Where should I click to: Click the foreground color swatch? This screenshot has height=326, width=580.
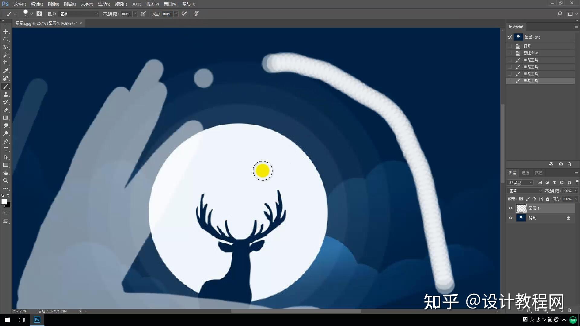point(4,202)
